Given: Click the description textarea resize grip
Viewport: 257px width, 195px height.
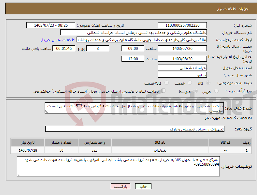Looking at the screenshot, I should click(47, 112).
